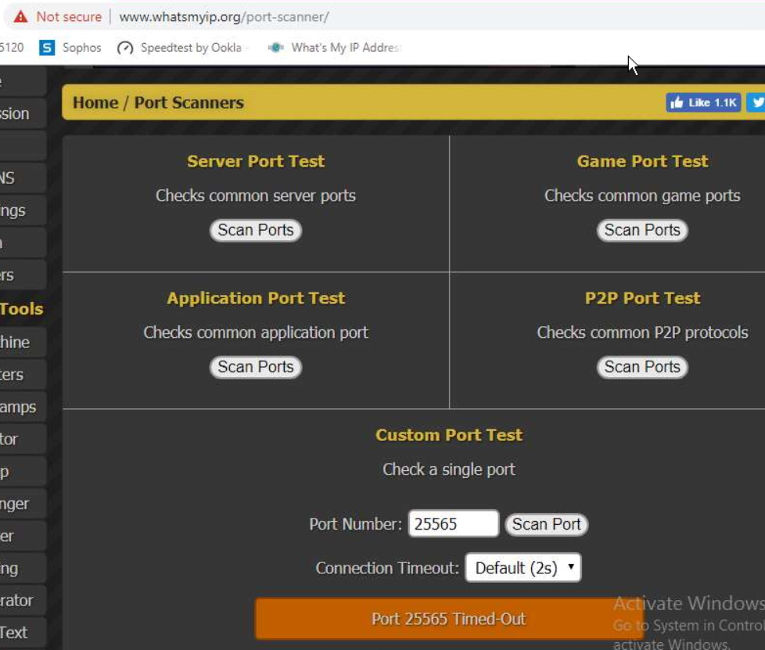Image resolution: width=765 pixels, height=650 pixels.
Task: Click into the Port Number field
Action: click(x=453, y=524)
